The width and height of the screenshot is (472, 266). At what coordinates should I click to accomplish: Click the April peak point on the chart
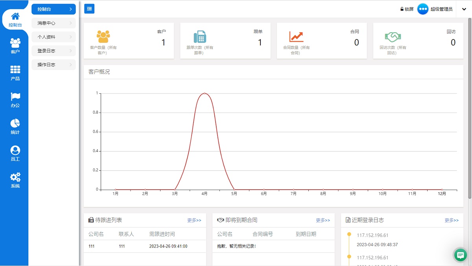click(205, 93)
